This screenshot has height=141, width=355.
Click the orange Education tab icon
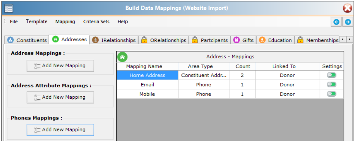click(x=262, y=40)
